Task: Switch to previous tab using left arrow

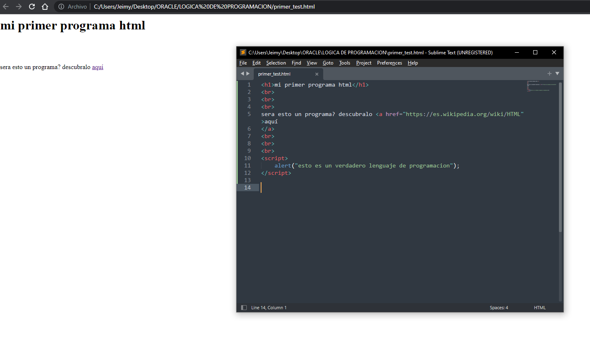Action: tap(242, 74)
